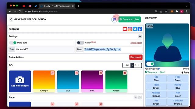
Task: Click the preview Buy me a coffee link
Action: pyautogui.click(x=155, y=72)
